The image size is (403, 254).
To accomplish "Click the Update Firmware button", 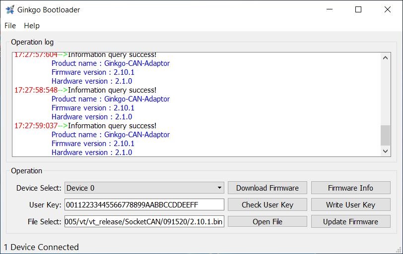I will [x=350, y=221].
